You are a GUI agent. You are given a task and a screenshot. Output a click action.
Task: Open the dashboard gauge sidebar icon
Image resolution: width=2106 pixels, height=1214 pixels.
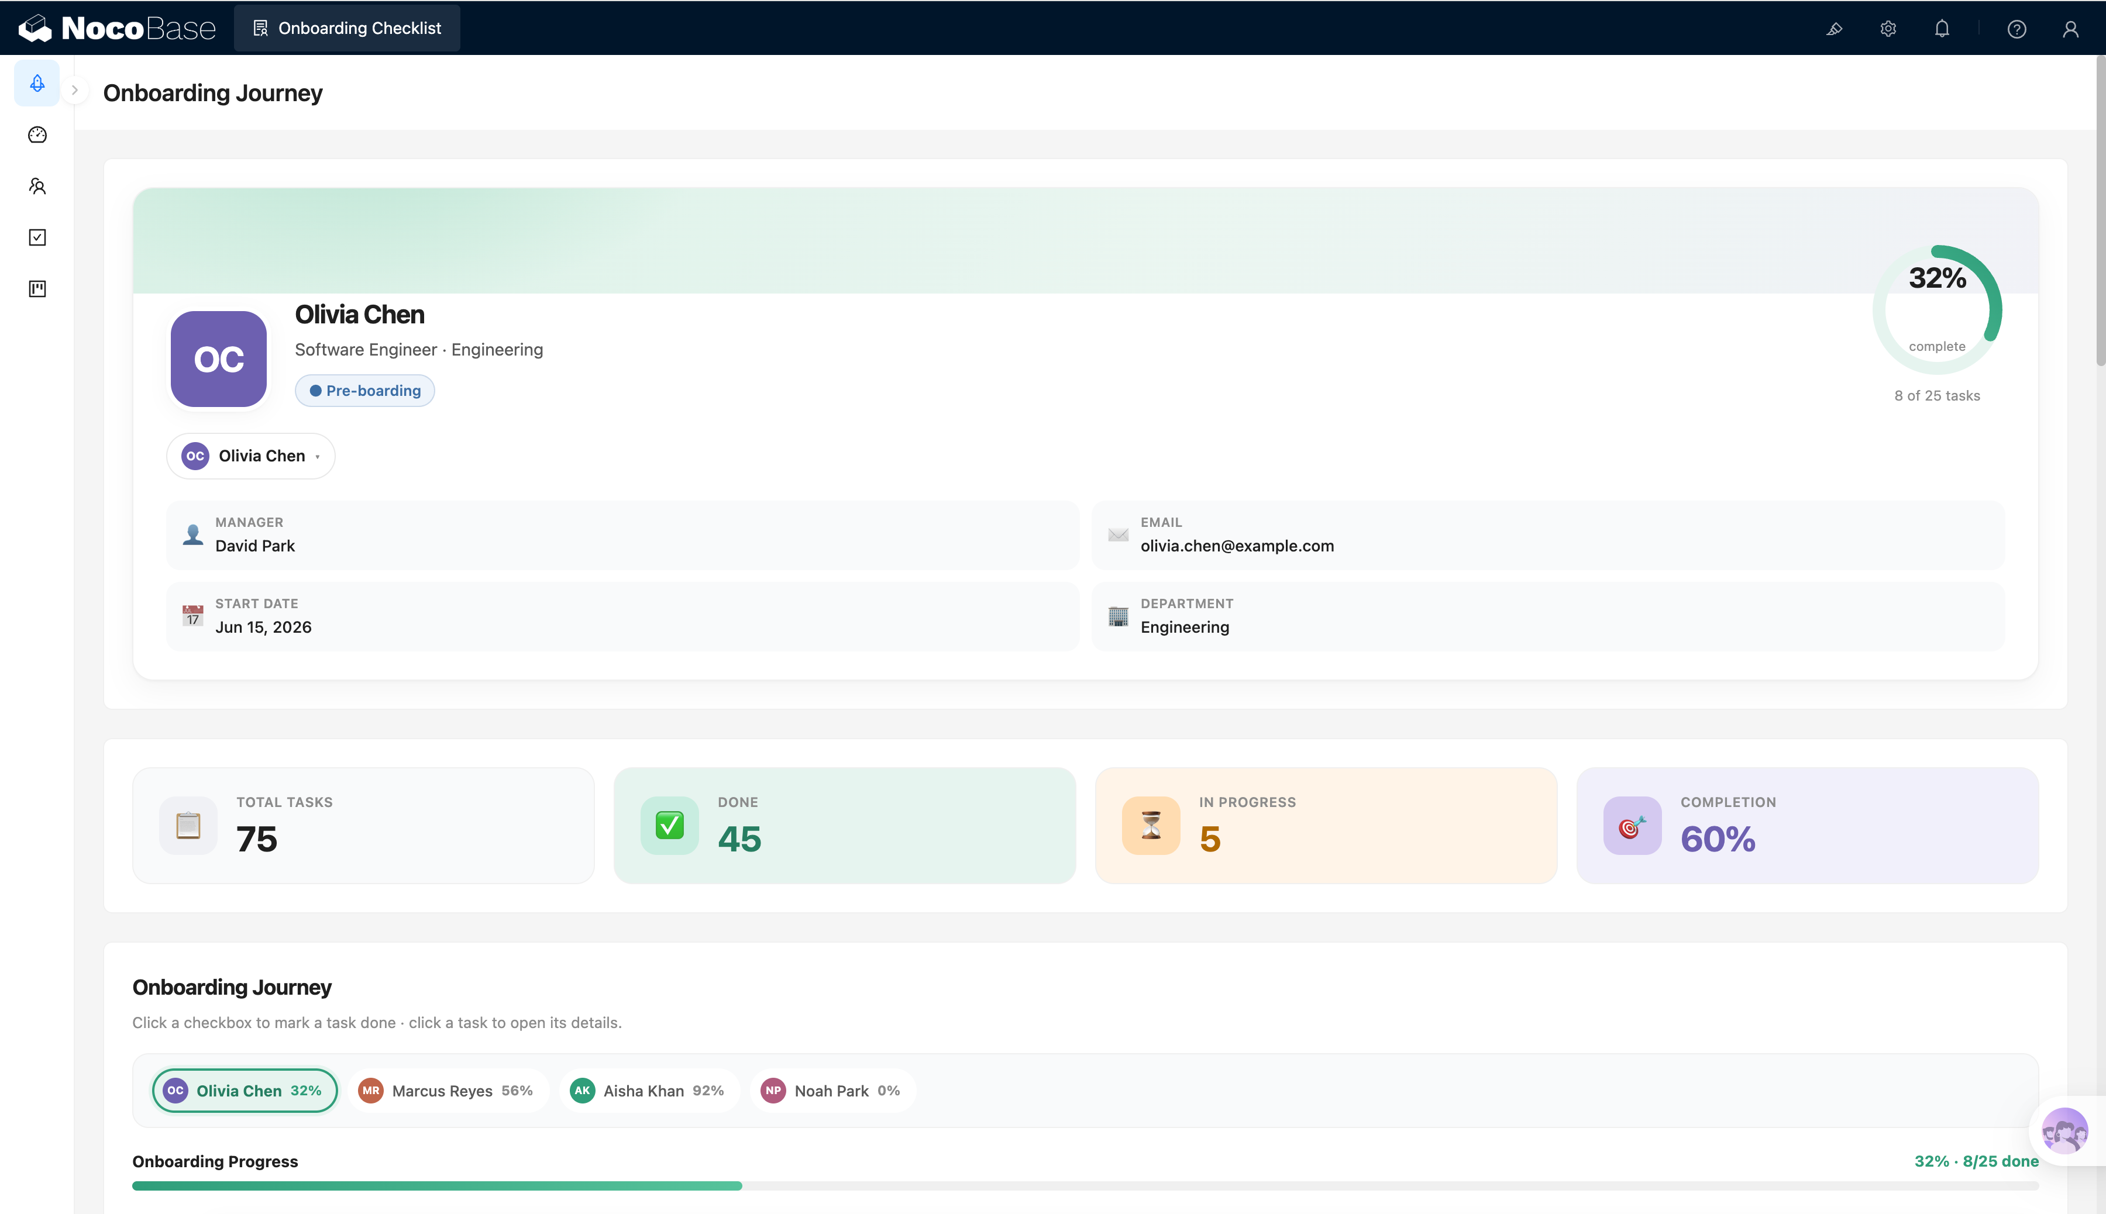coord(37,134)
